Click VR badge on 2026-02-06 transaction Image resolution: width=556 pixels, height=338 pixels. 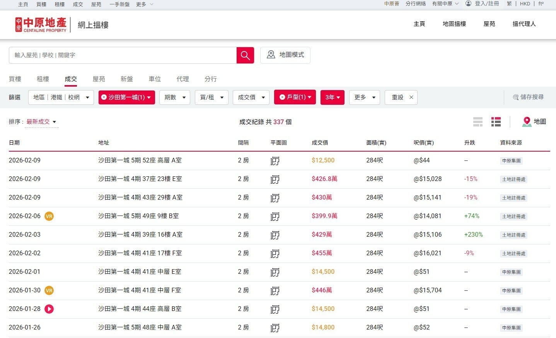[49, 216]
